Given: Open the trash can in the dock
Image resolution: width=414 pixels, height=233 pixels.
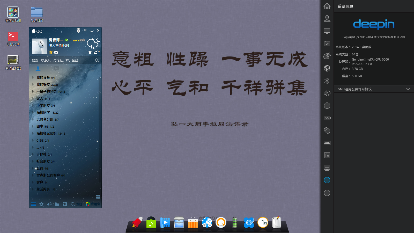Looking at the screenshot, I should pos(277,222).
